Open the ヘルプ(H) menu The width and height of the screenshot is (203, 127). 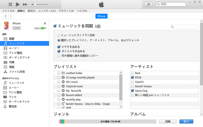click(82, 11)
